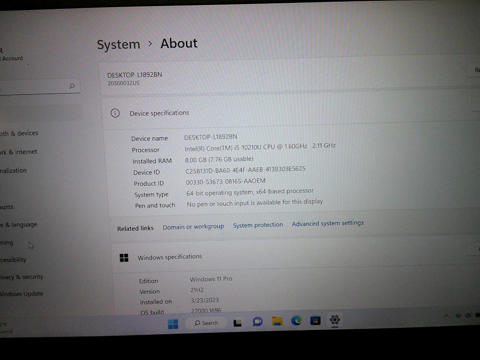Launch the Chat app on taskbar
The height and width of the screenshot is (360, 480).
(x=258, y=322)
